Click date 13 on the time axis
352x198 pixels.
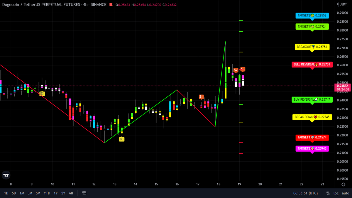pyautogui.click(x=115, y=184)
